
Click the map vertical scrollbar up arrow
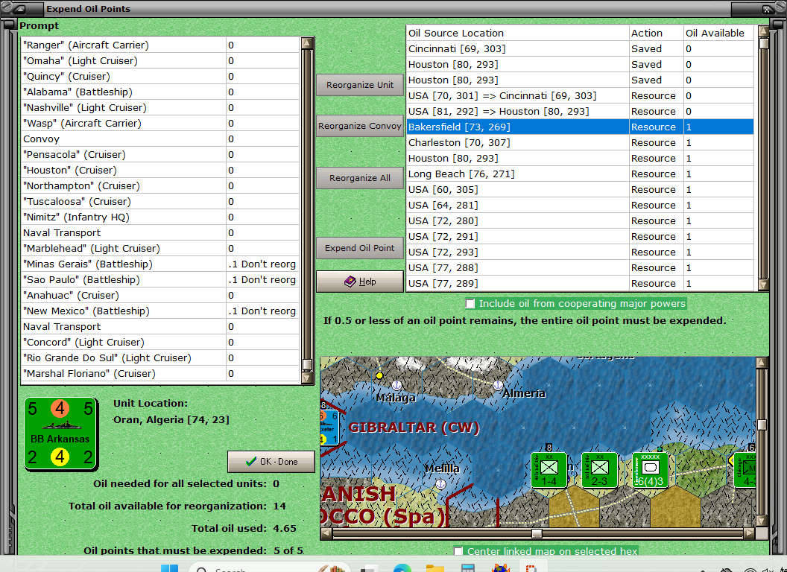pos(762,363)
